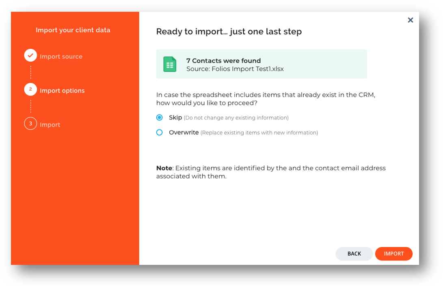
Task: Open the Import options step label
Action: [62, 91]
